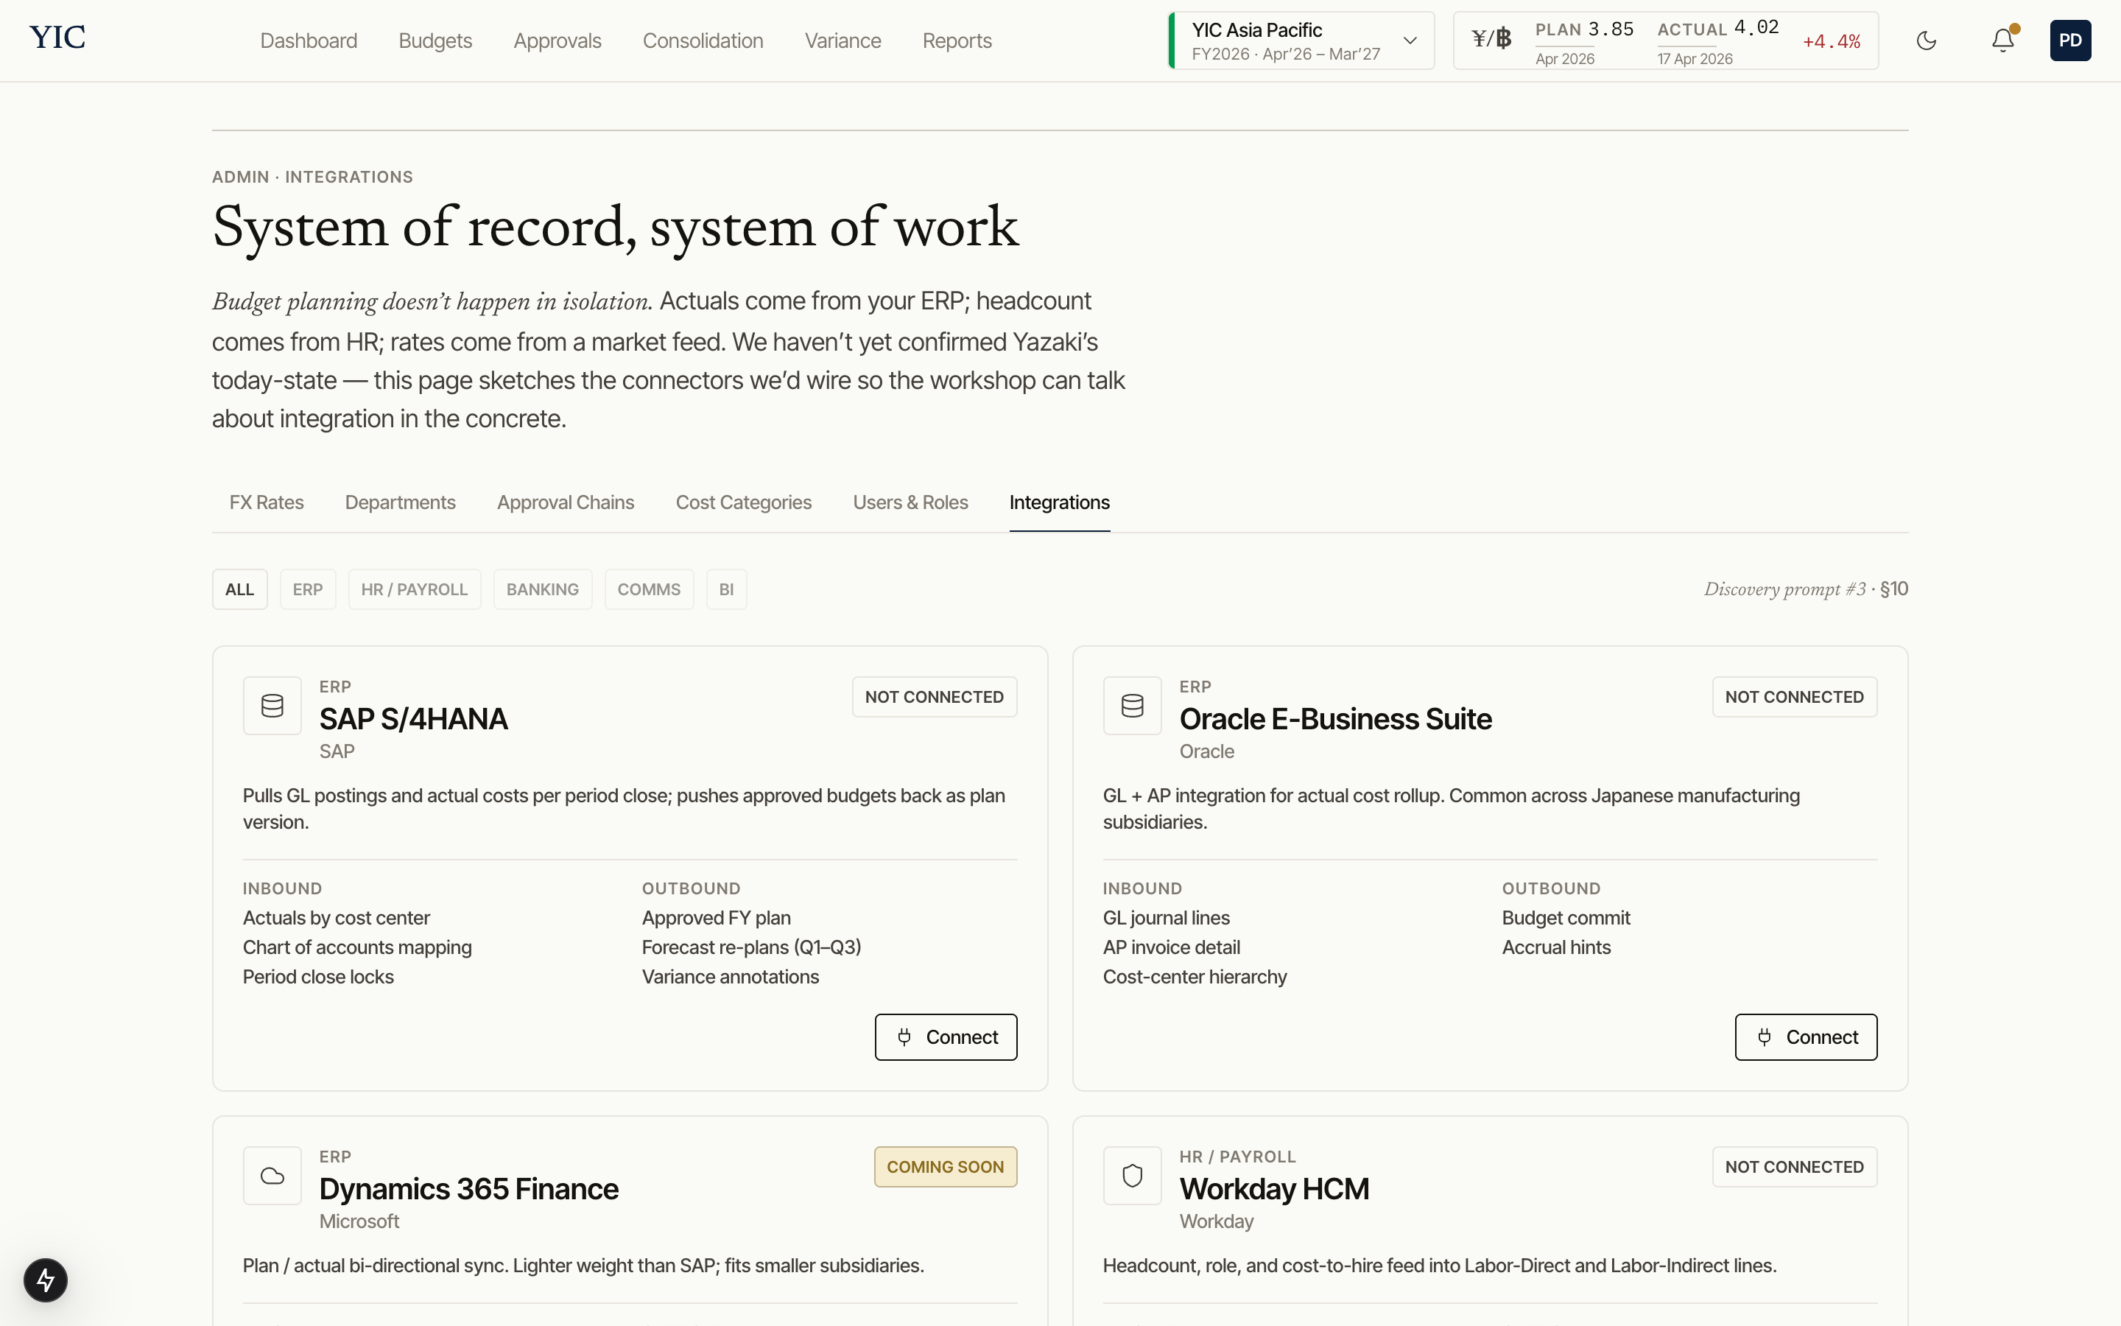Click the SAP S/4HANA database icon
Image resolution: width=2121 pixels, height=1326 pixels.
pos(272,705)
